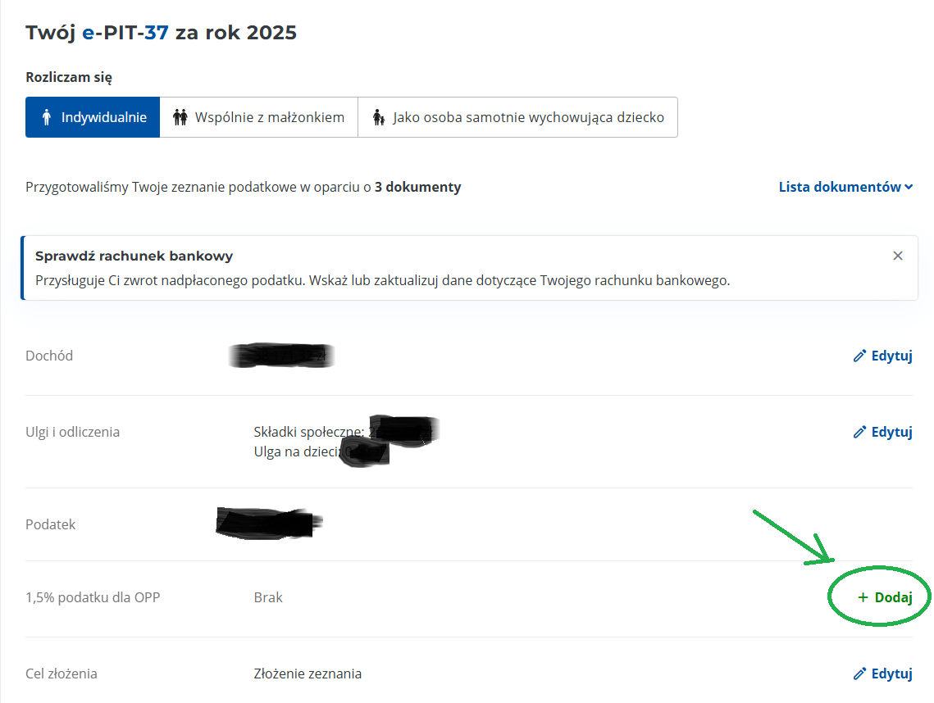
Task: Click the pencil icon in Cel złożenia row
Action: pos(859,674)
